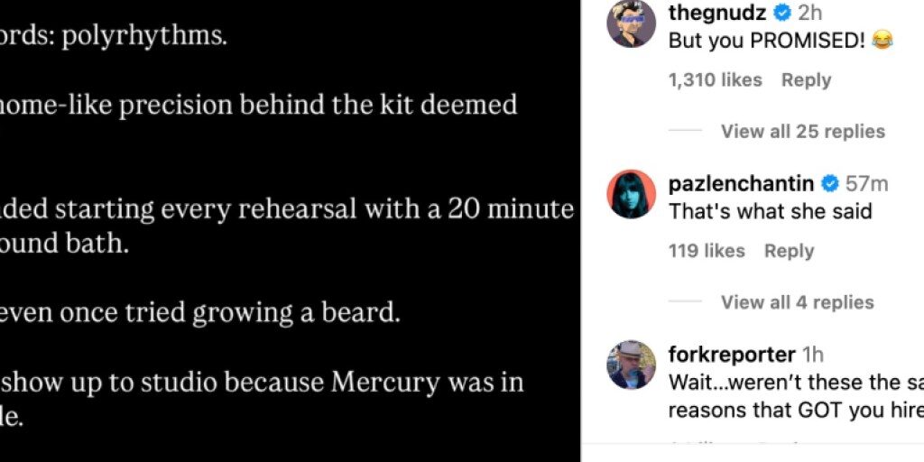
Task: Click pazlenchantin profile avatar
Action: [631, 193]
